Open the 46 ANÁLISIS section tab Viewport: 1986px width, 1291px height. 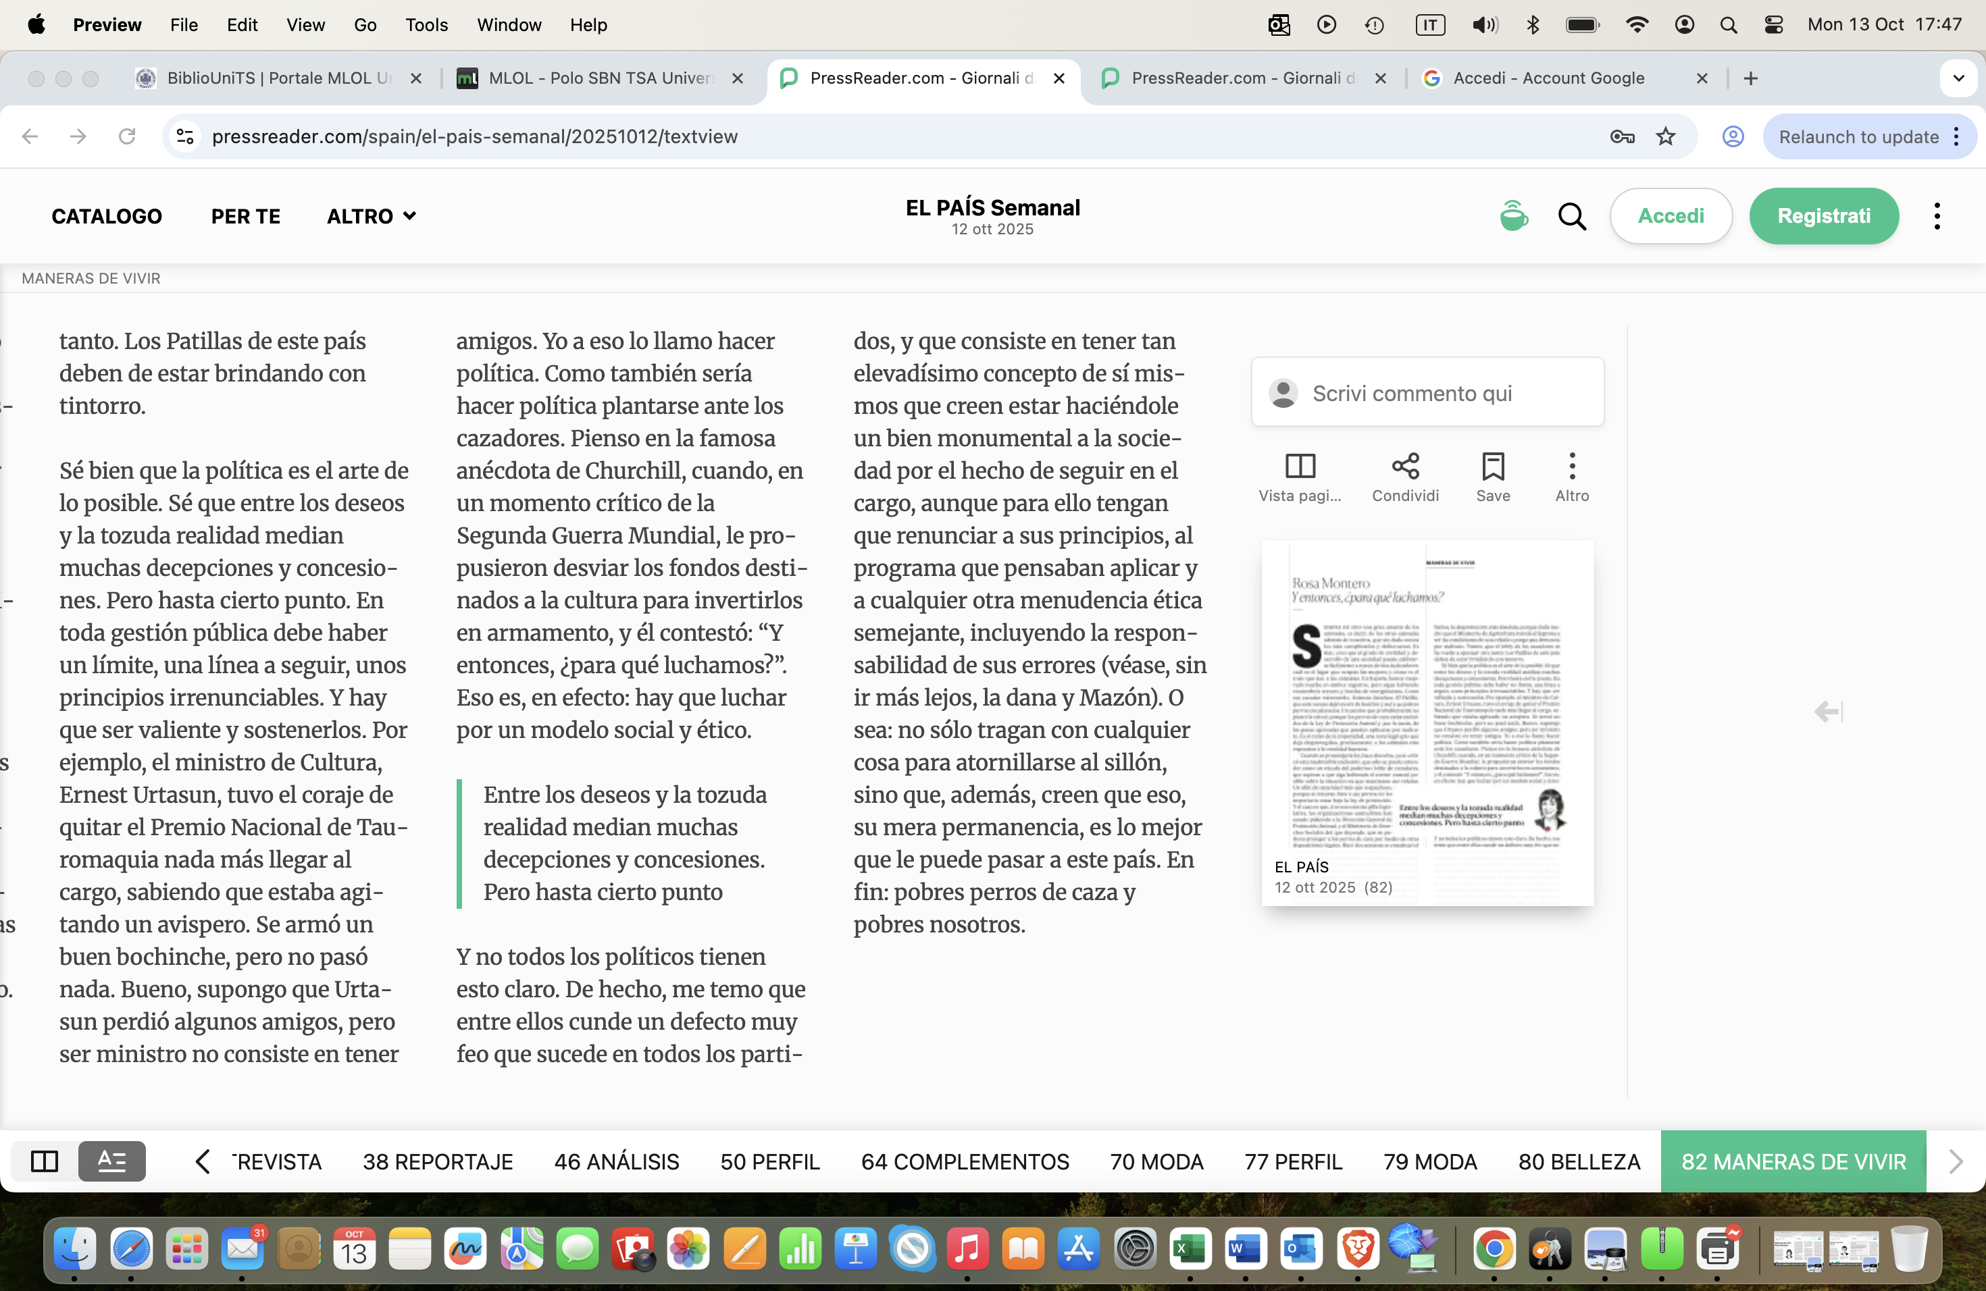point(616,1161)
